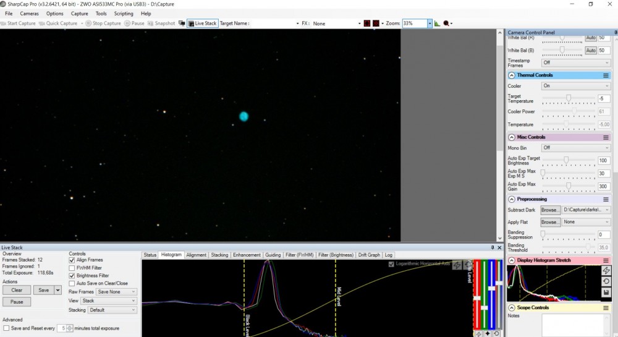
Task: Open the Misc Controls hamburger menu icon
Action: [x=606, y=137]
